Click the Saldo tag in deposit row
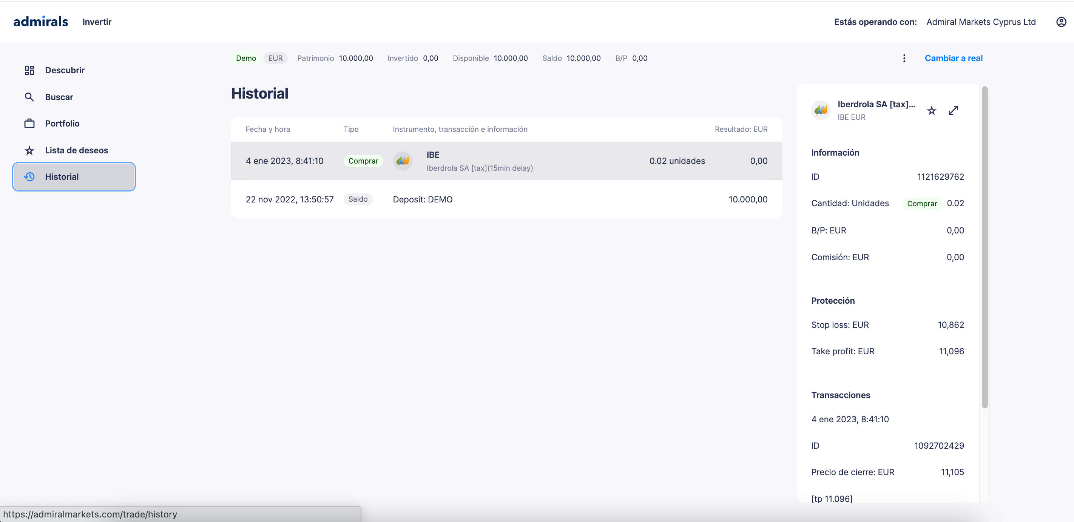The width and height of the screenshot is (1074, 522). click(x=358, y=199)
